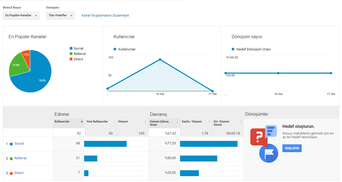Click orange Direct legend swatch
Screen dimensions: 342x182
click(x=71, y=59)
